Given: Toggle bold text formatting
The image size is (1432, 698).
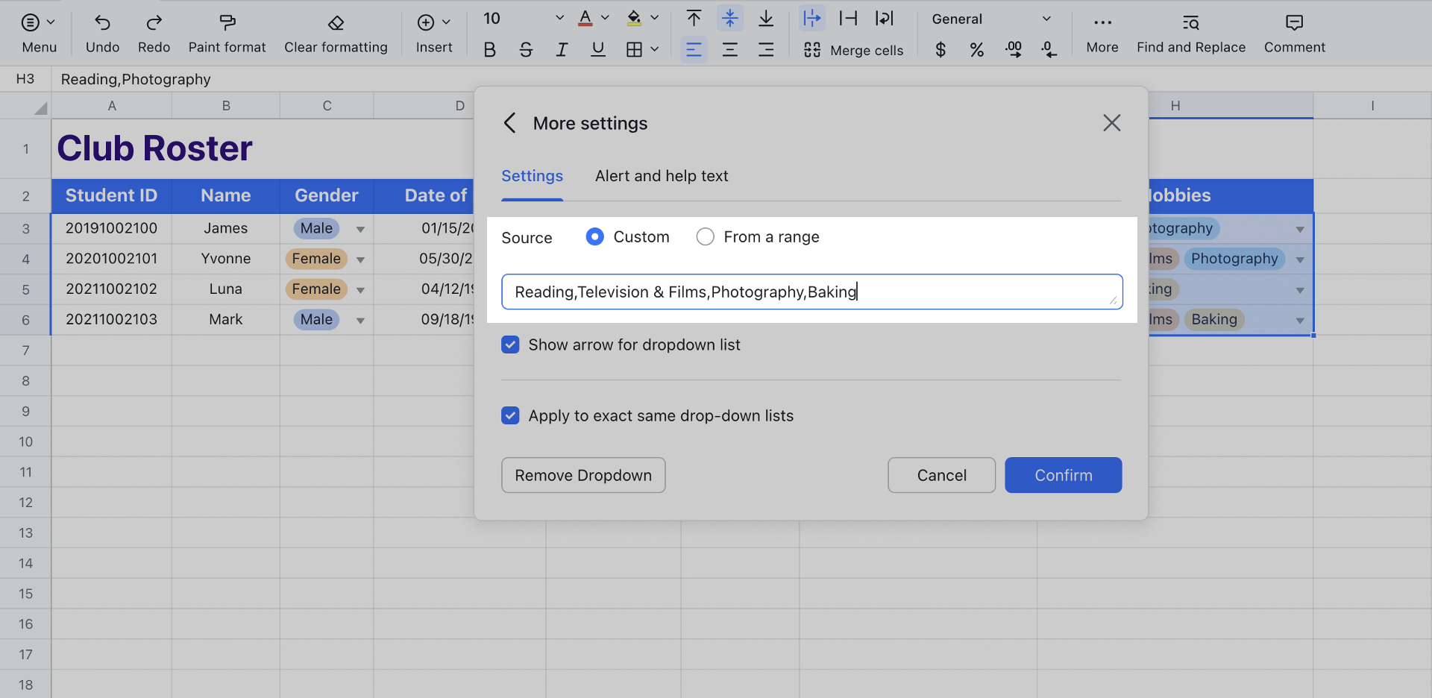Looking at the screenshot, I should [489, 50].
